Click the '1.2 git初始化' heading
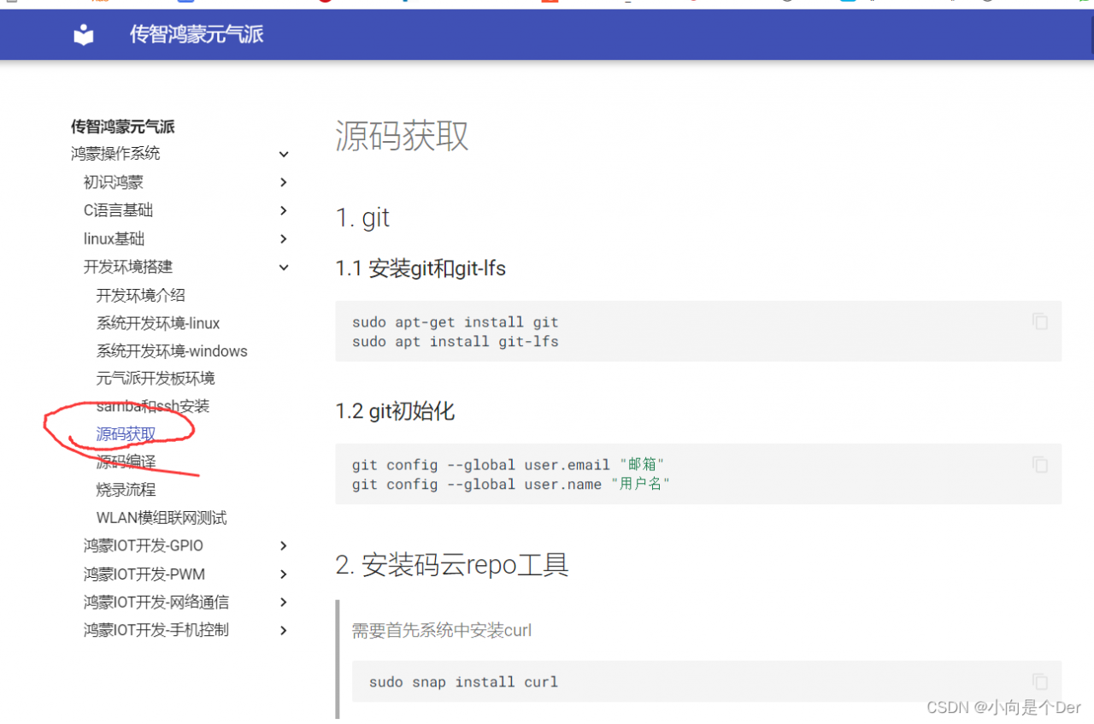The height and width of the screenshot is (724, 1094). pyautogui.click(x=395, y=411)
